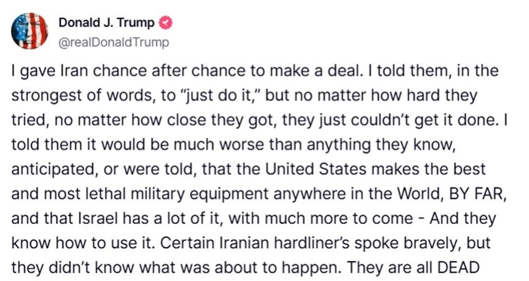Screen dimensions: 529x281
Task: Open the @realDonaldTrump handle link
Action: pos(114,42)
